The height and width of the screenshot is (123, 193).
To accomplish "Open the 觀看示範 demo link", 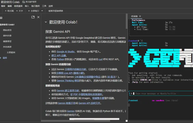I will click(79, 73).
